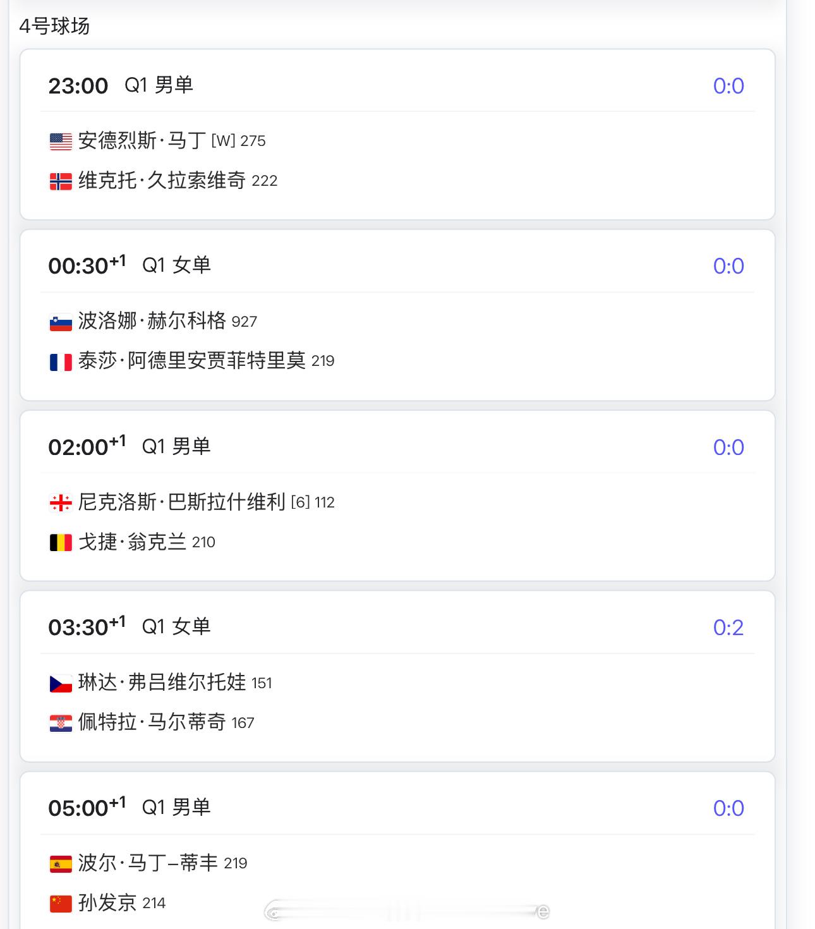Select player name 安德烈斯·马丁
Image resolution: width=815 pixels, height=929 pixels.
pyautogui.click(x=142, y=140)
